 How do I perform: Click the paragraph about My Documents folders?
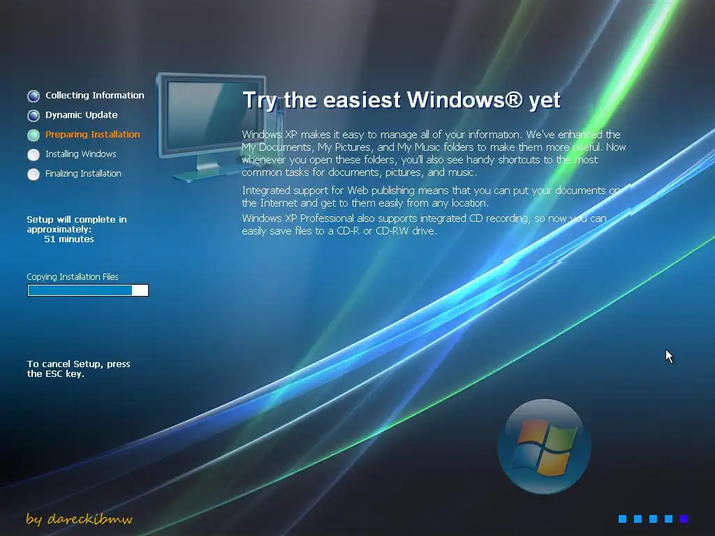point(434,153)
